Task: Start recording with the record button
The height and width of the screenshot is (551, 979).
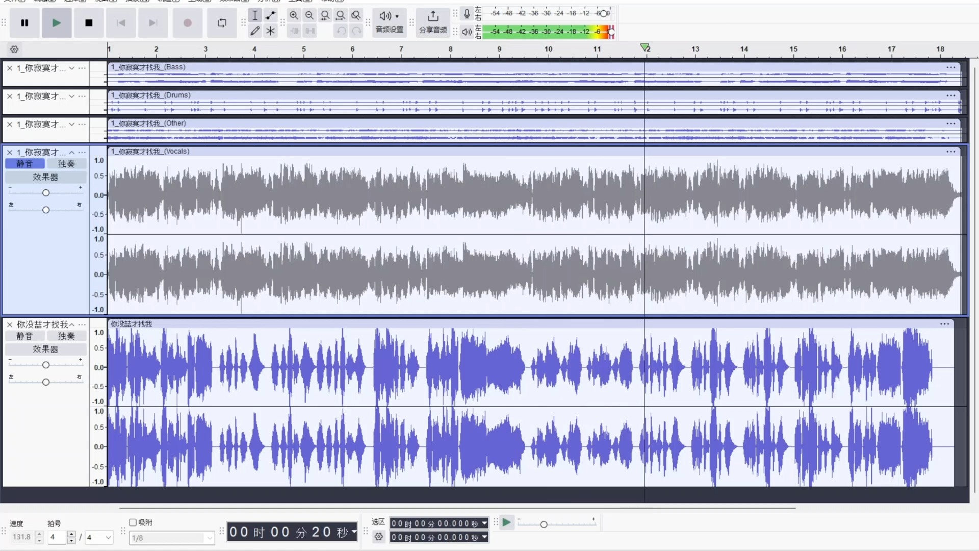Action: [188, 23]
